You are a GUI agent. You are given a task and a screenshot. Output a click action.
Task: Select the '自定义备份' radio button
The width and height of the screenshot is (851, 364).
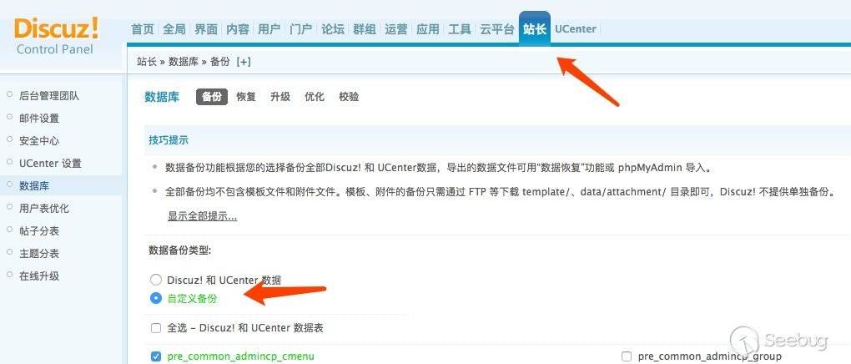pos(156,298)
